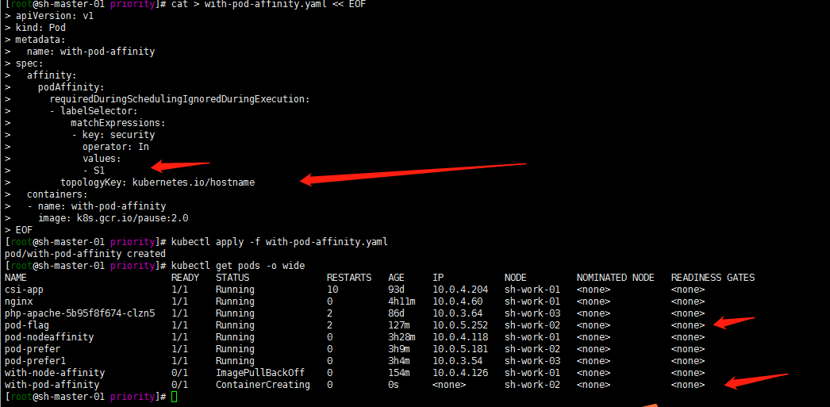The image size is (830, 407).
Task: Click the 'operator: In' line
Action: 116,147
